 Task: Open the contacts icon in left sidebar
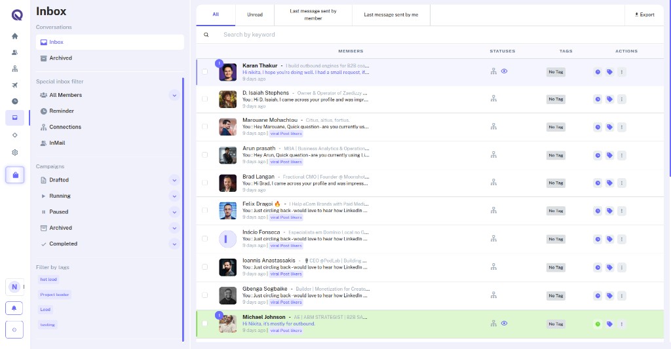pyautogui.click(x=15, y=52)
